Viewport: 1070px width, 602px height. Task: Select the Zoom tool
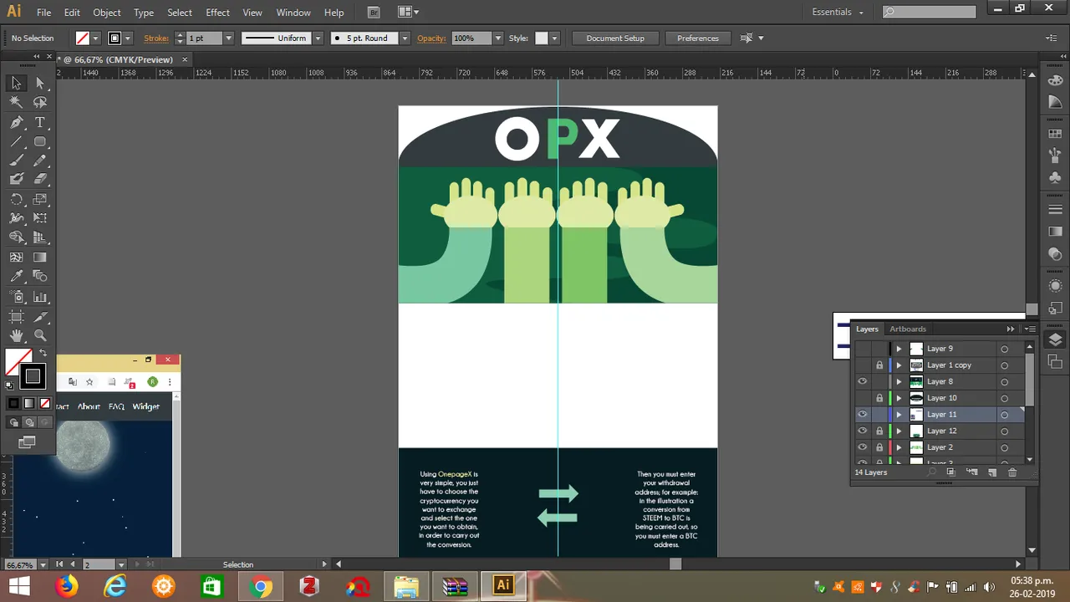[x=39, y=335]
